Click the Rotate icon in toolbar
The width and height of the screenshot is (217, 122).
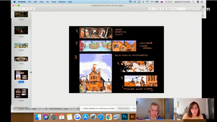pos(159,9)
